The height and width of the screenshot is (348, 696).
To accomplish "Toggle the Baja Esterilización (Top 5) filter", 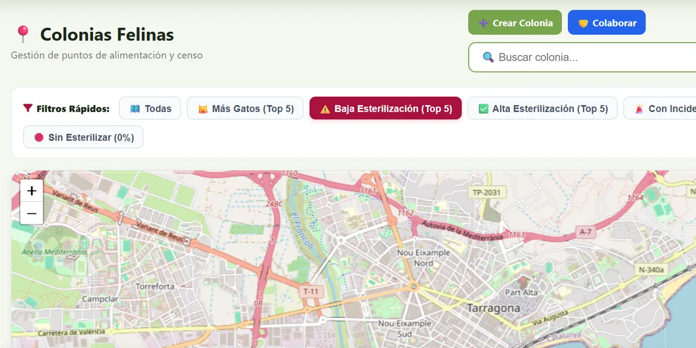I will pyautogui.click(x=386, y=108).
